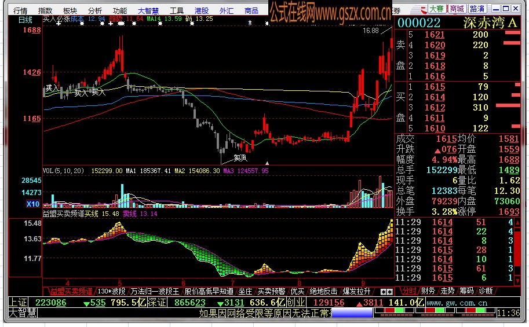The image size is (529, 327).
Task: Click the 益盟买卖频谱 sub-chart title
Action: point(63,214)
